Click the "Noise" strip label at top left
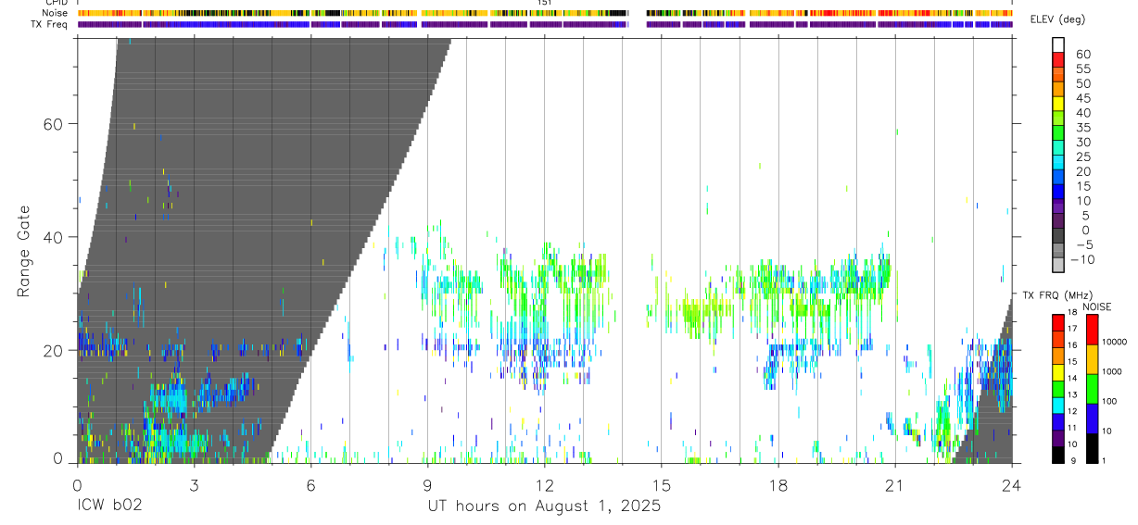Image resolution: width=1138 pixels, height=525 pixels. pyautogui.click(x=54, y=13)
